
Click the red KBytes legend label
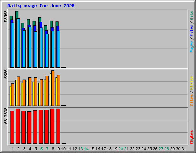191,137
